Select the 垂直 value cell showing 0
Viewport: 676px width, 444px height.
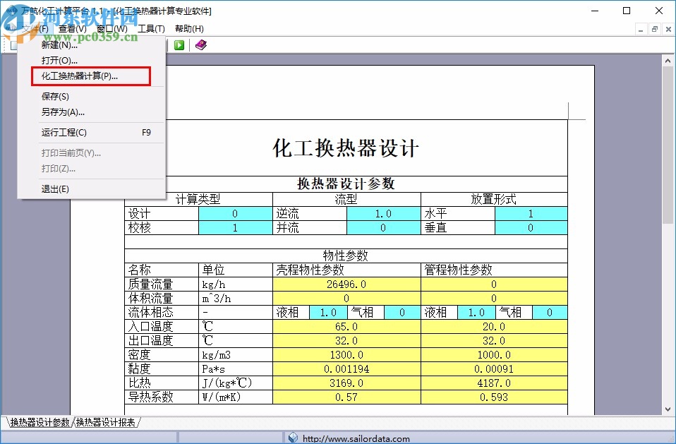(531, 228)
